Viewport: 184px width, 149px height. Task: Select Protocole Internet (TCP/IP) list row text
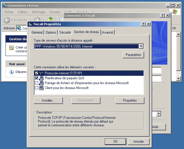[x=63, y=73]
